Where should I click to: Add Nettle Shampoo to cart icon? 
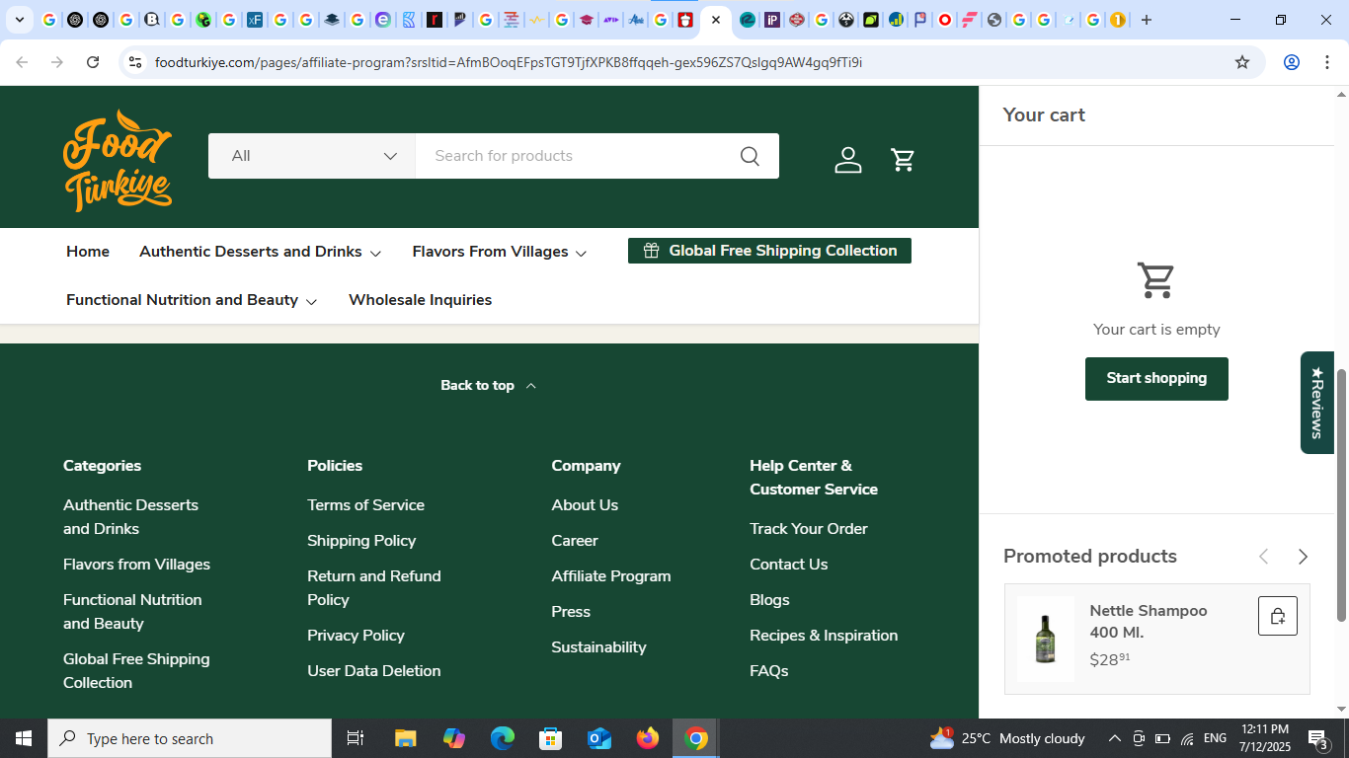coord(1277,616)
